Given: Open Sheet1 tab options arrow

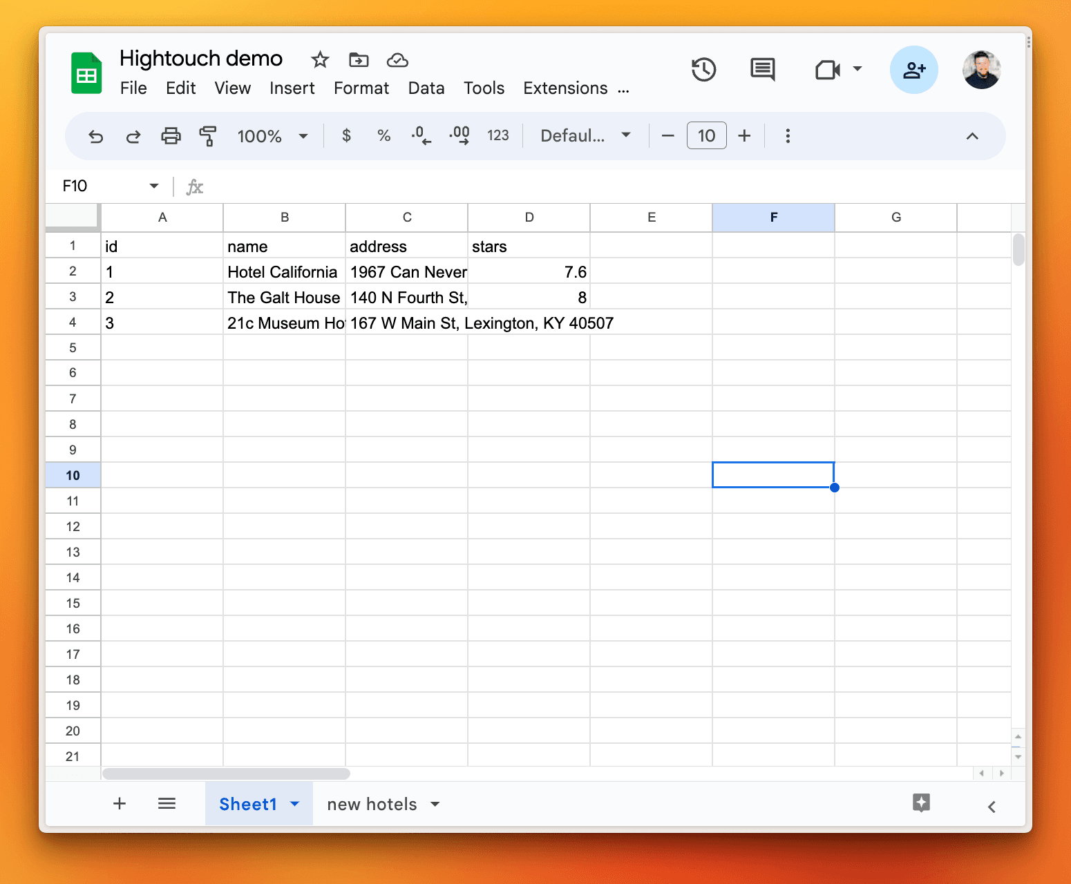Looking at the screenshot, I should 295,804.
